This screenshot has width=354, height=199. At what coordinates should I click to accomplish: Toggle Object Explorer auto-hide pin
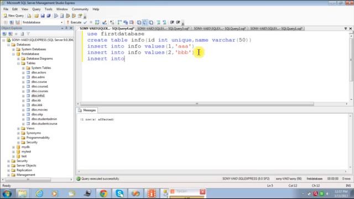coord(66,28)
